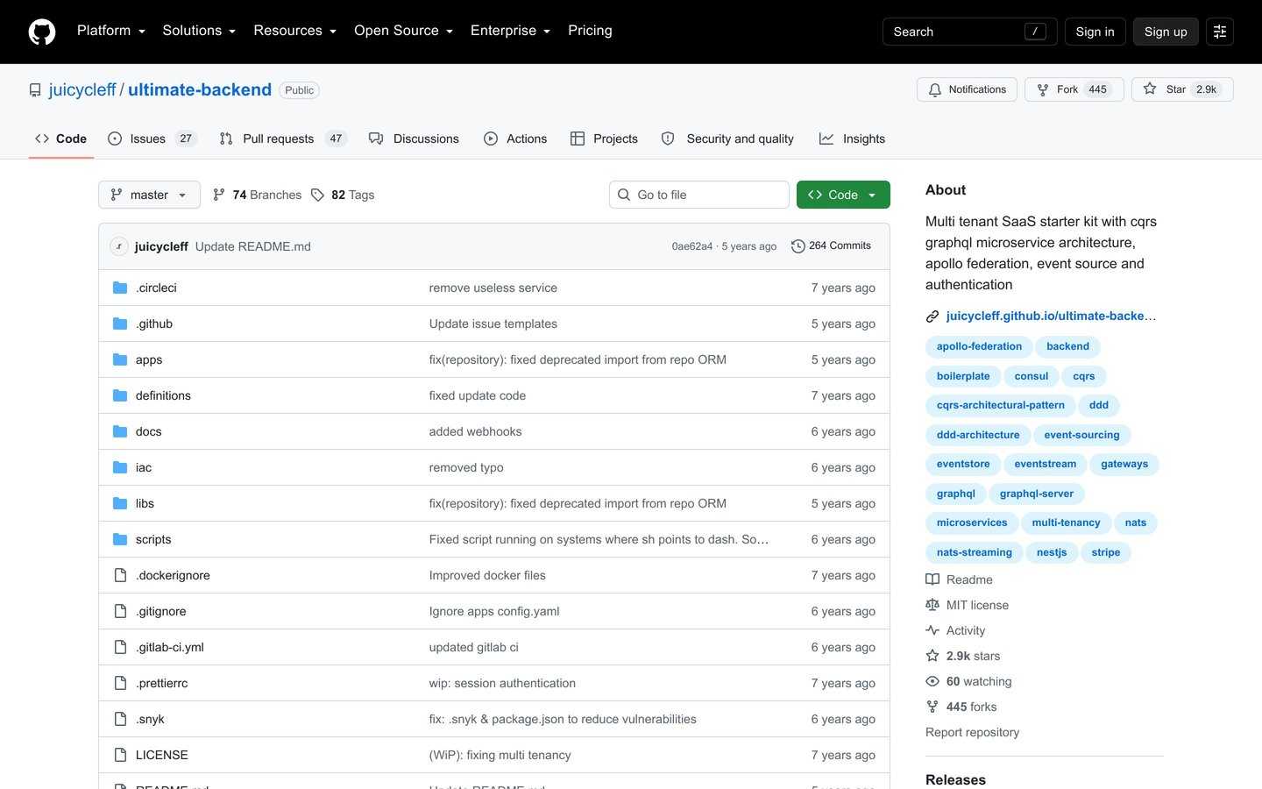Click juicycleff avatar in the commit row
The image size is (1262, 789).
[119, 246]
